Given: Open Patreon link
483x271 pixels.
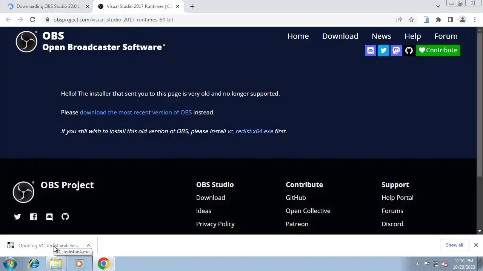Looking at the screenshot, I should point(297,224).
